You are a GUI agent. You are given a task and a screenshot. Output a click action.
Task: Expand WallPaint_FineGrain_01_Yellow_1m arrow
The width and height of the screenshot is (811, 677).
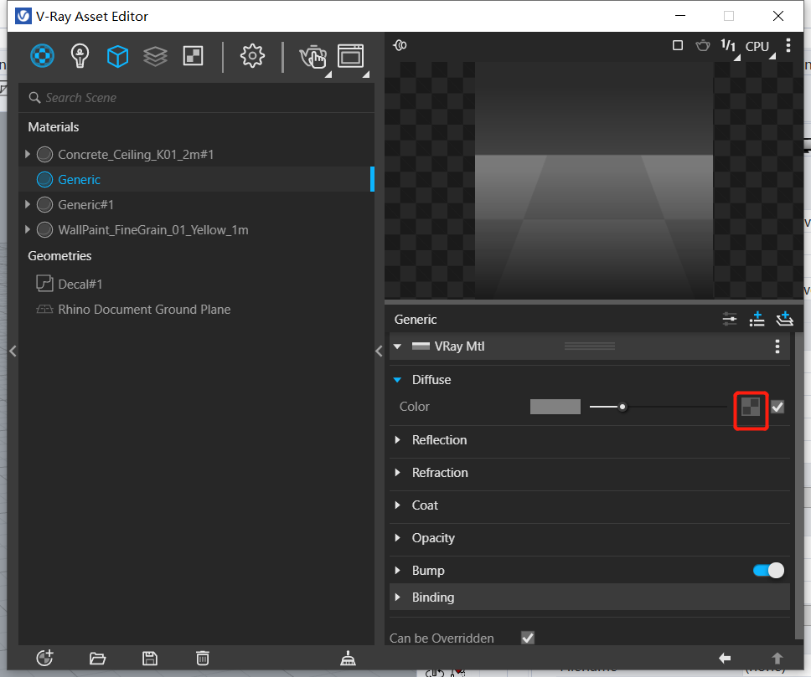pos(28,229)
